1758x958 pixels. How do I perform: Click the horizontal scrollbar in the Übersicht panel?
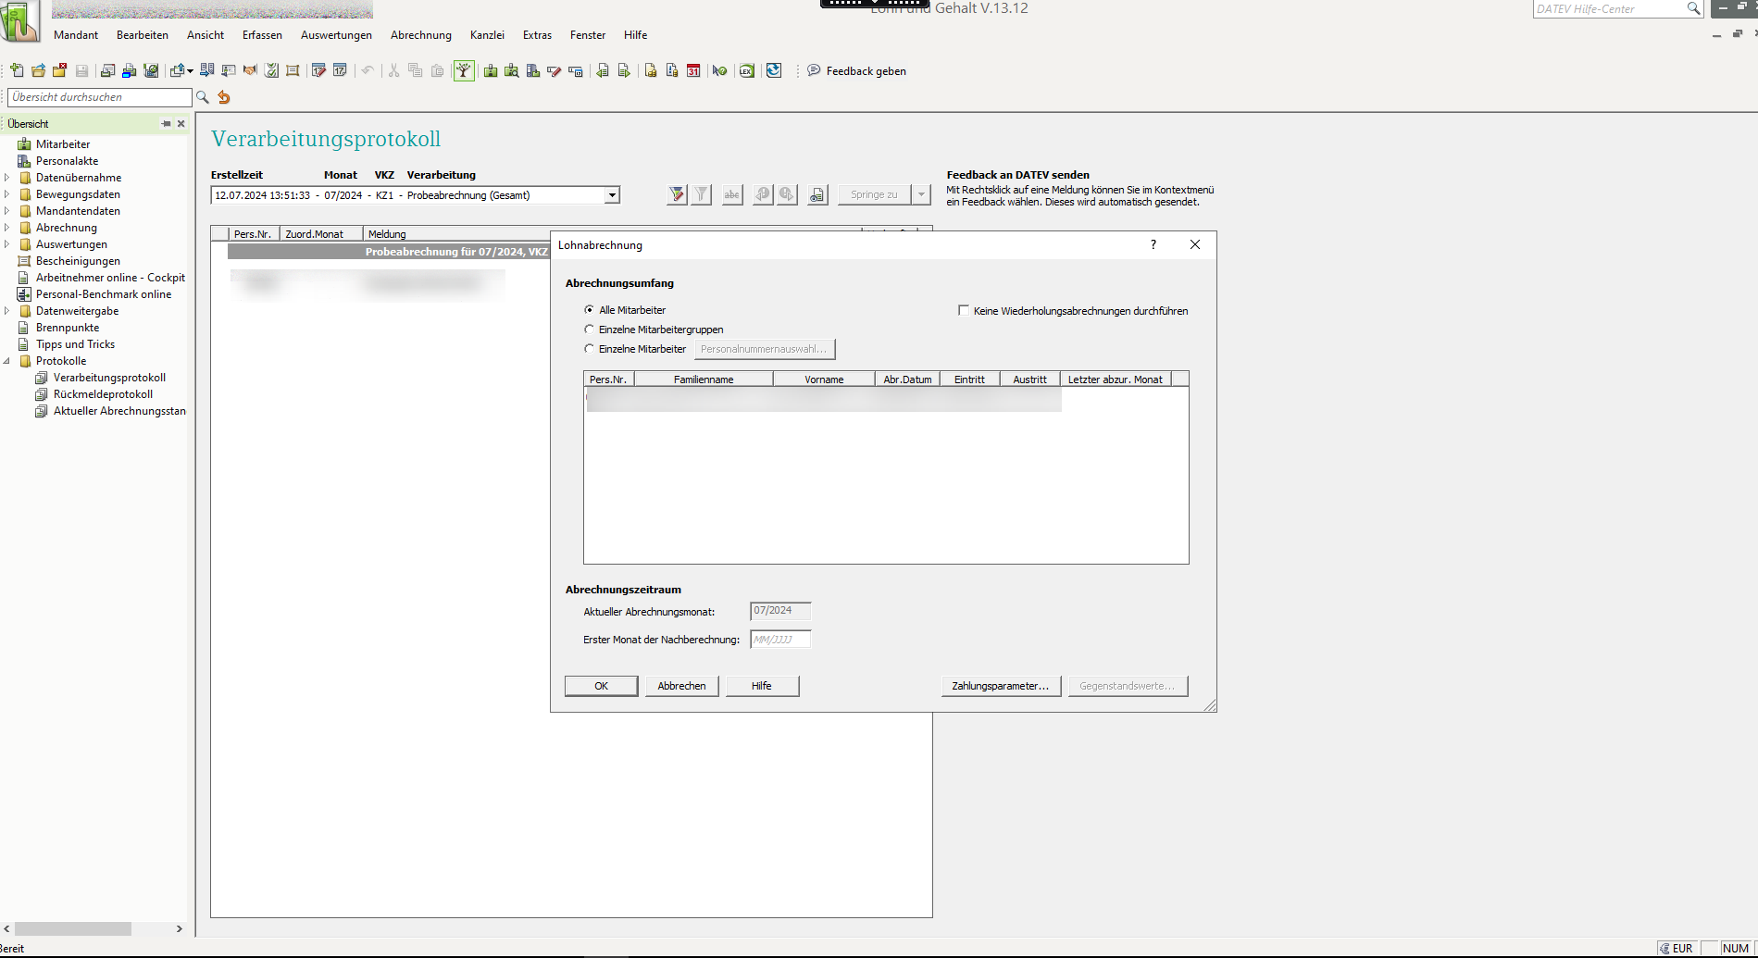pyautogui.click(x=73, y=928)
